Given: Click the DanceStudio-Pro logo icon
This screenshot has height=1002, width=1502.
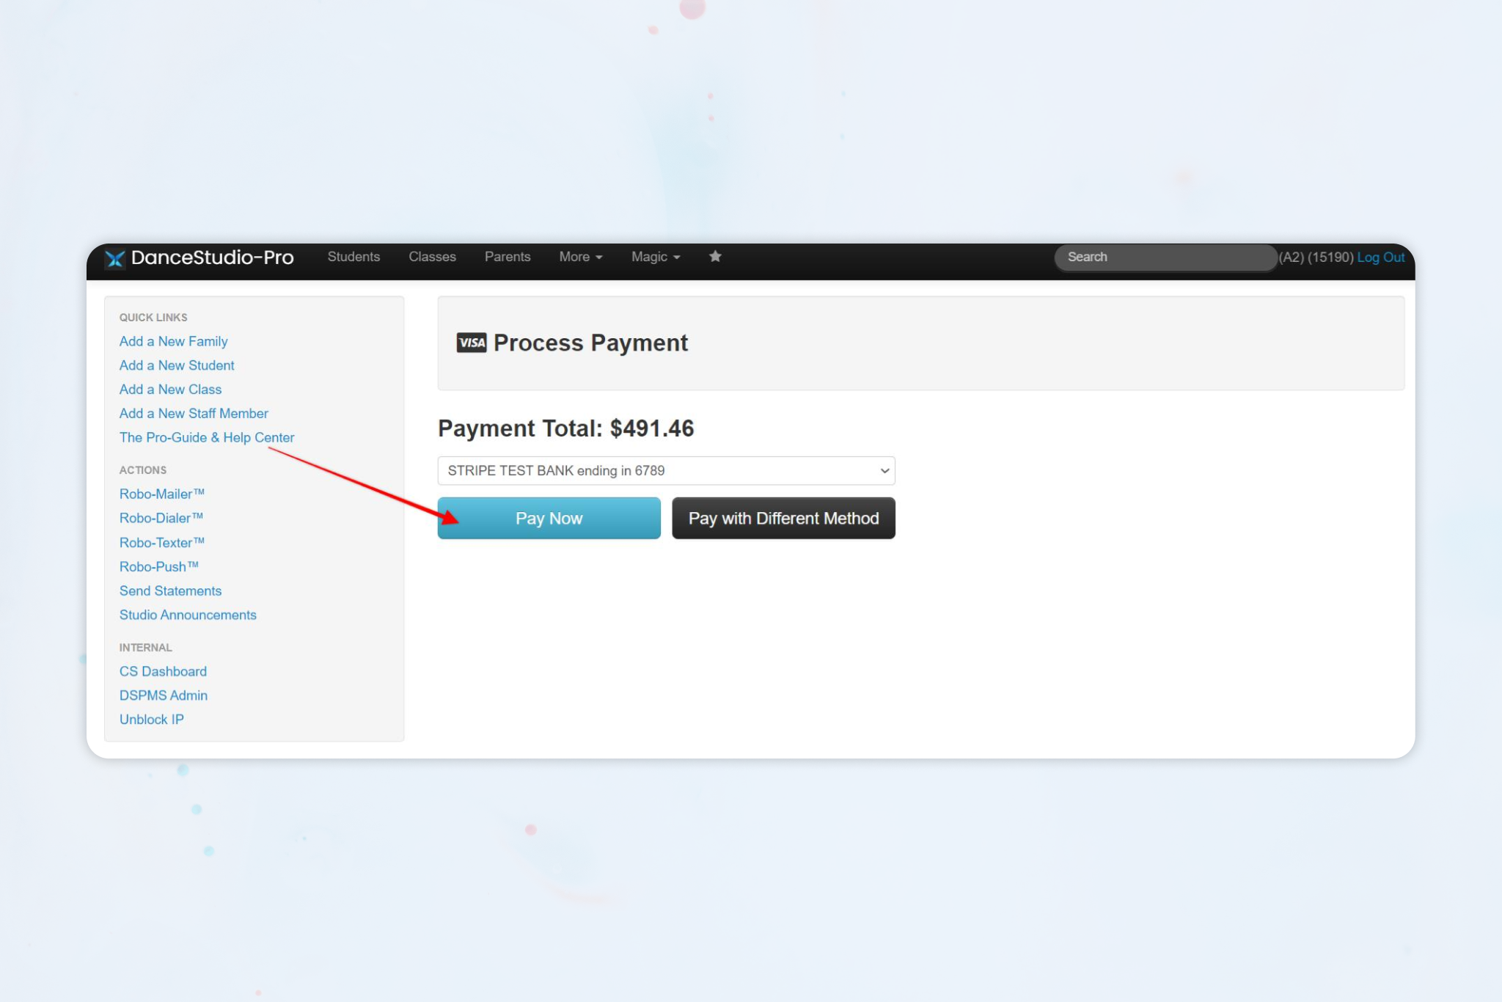Looking at the screenshot, I should click(x=114, y=257).
